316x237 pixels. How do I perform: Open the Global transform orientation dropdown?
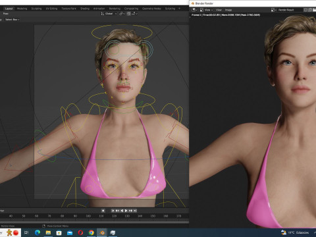(x=109, y=14)
